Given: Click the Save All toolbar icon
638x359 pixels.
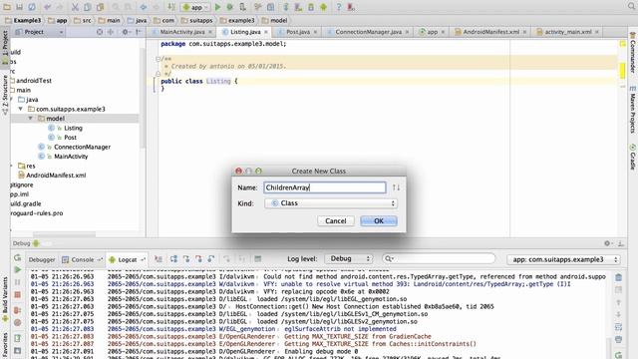Looking at the screenshot, I should coord(19,7).
